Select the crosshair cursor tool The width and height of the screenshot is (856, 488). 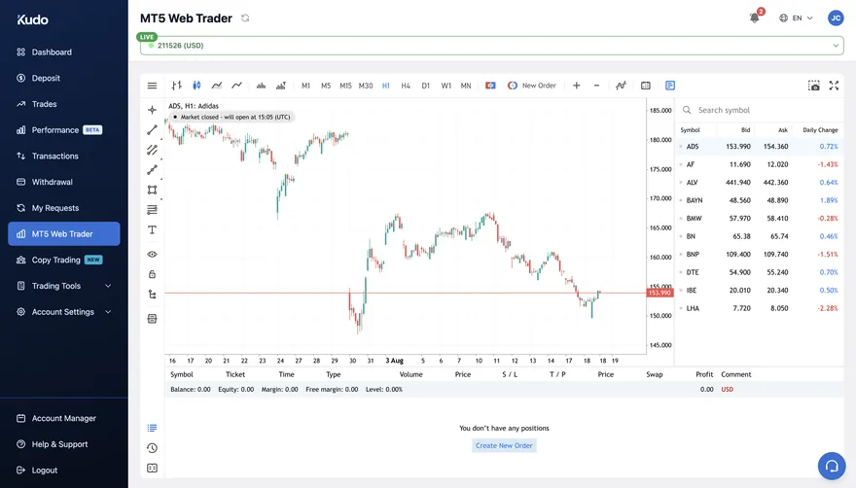(153, 110)
